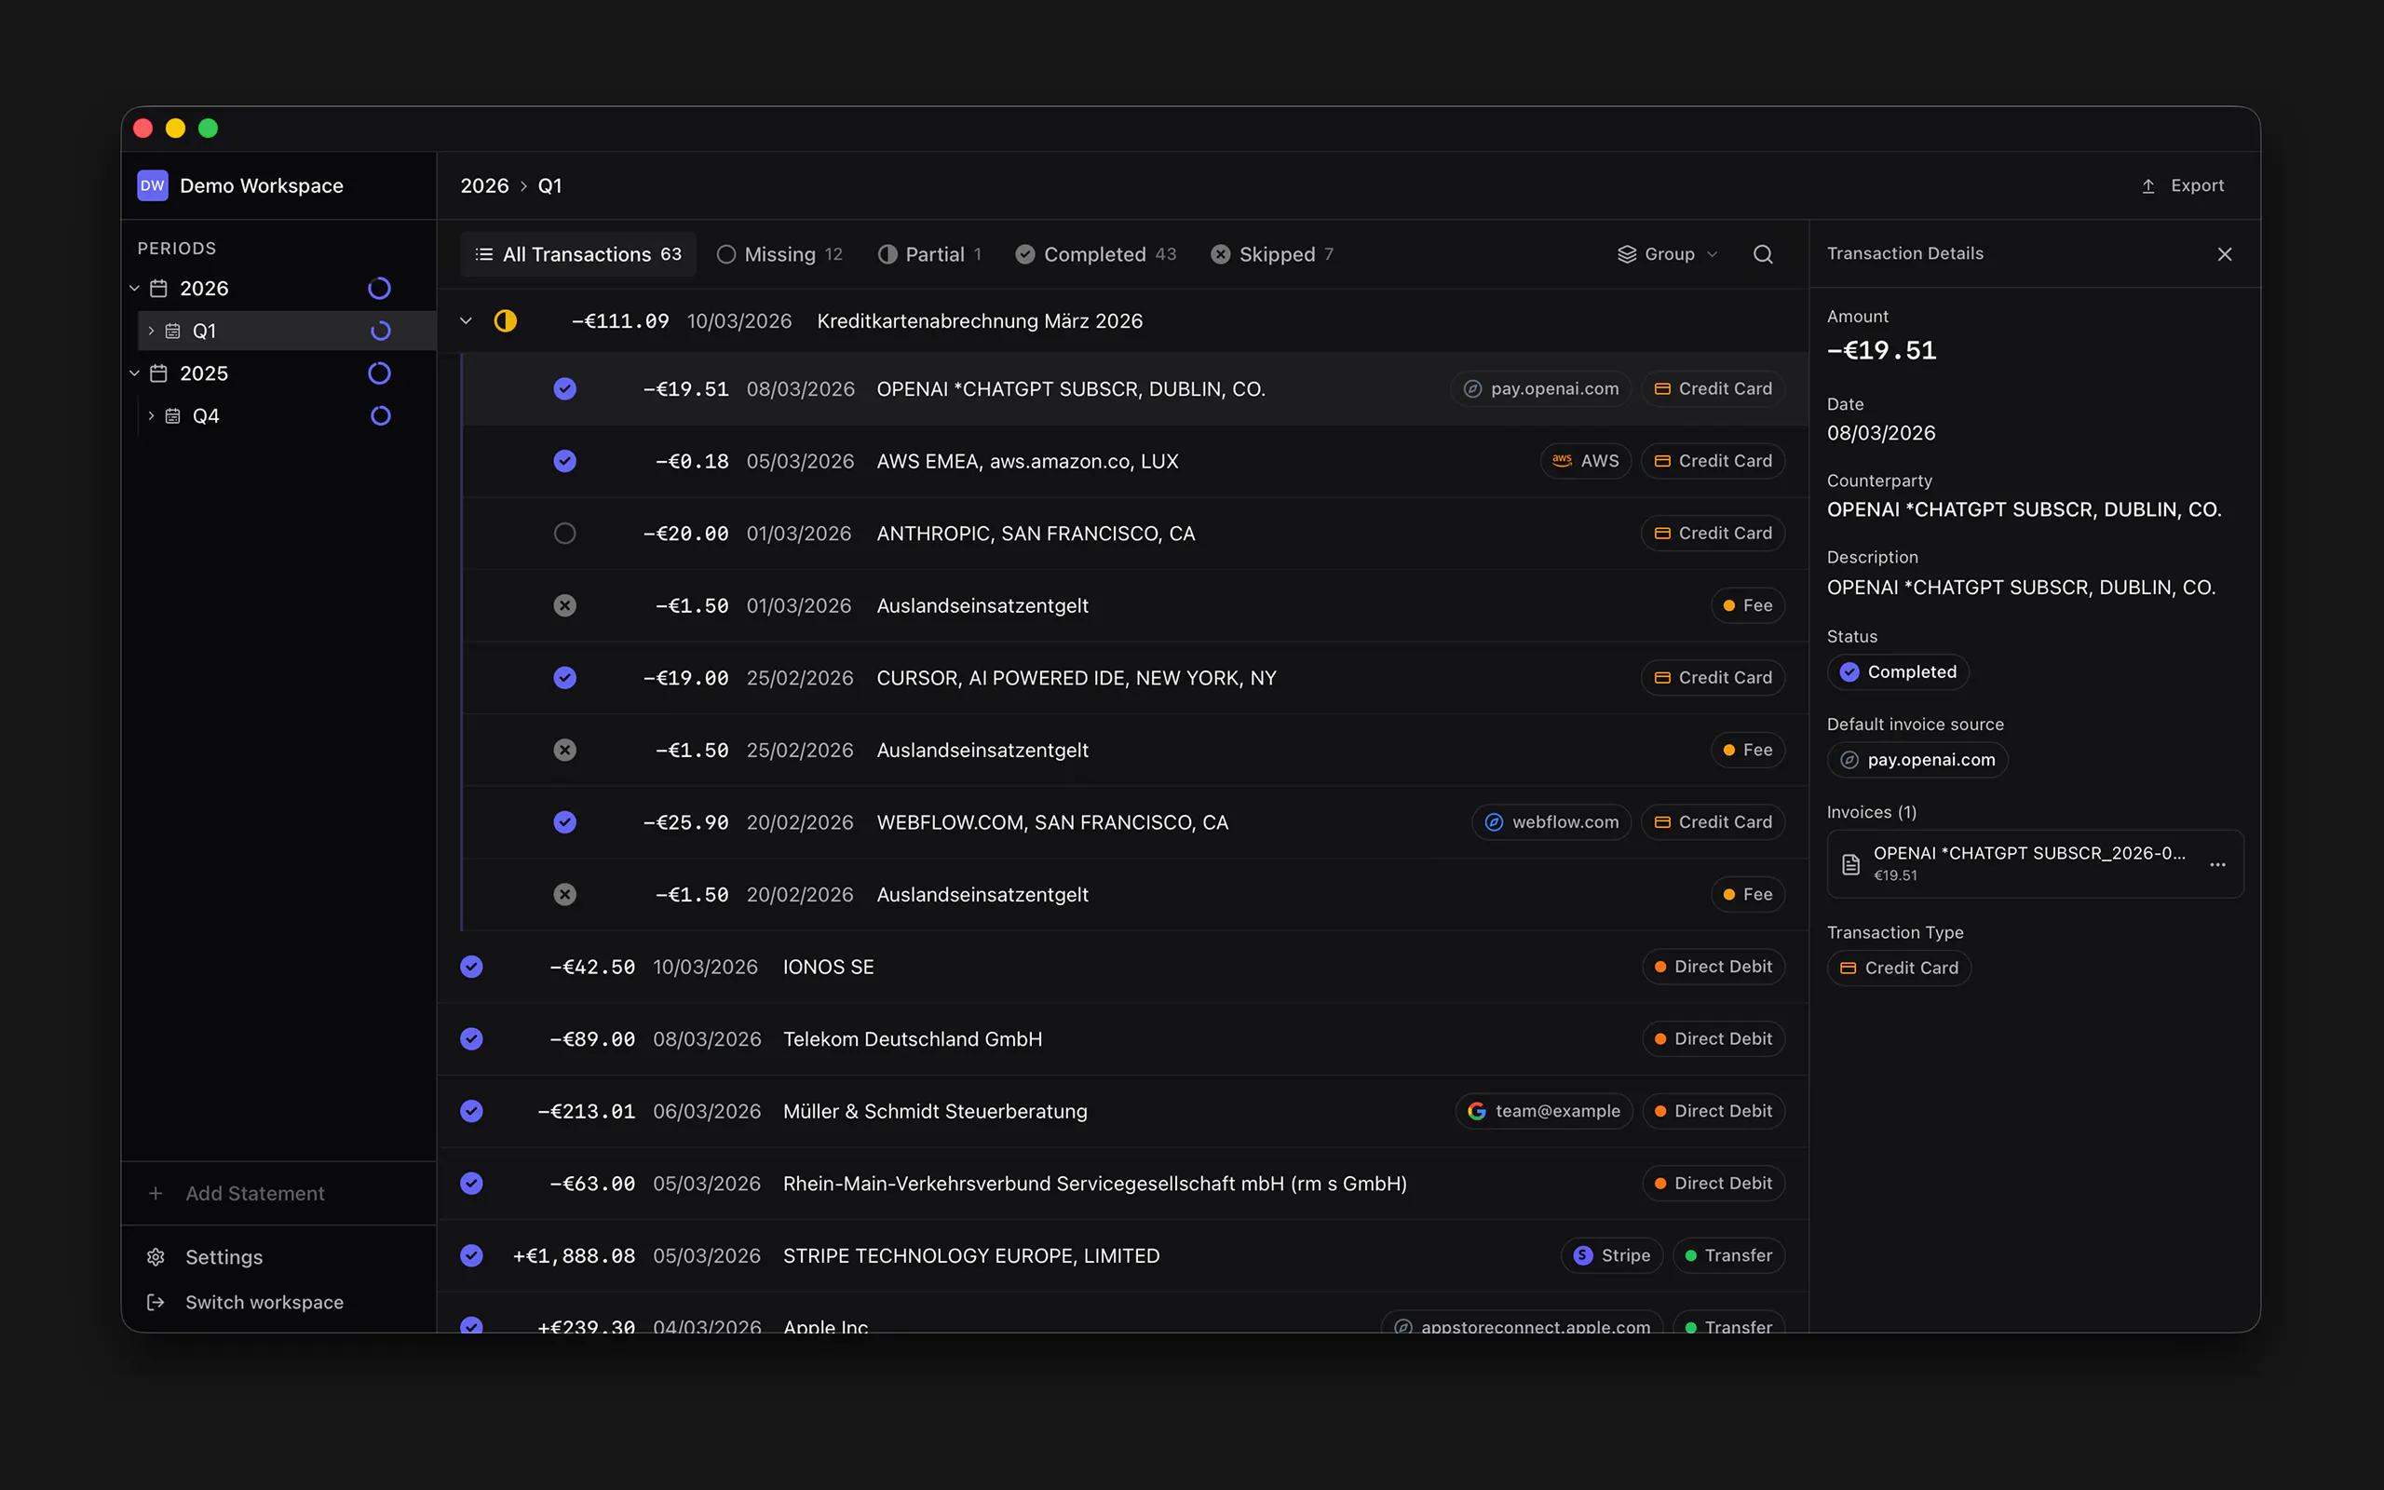
Task: Open the search magnifier icon
Action: 1762,254
